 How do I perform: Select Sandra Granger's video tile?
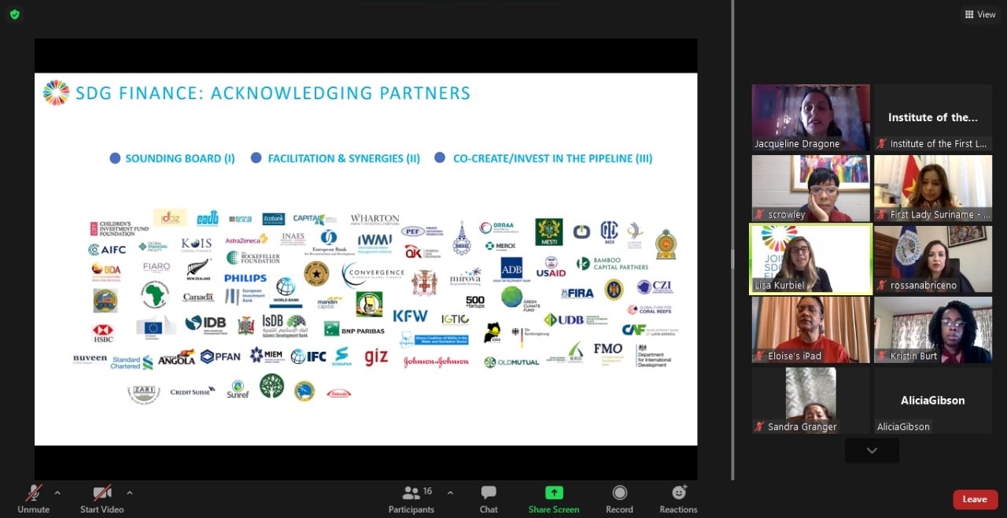point(811,400)
